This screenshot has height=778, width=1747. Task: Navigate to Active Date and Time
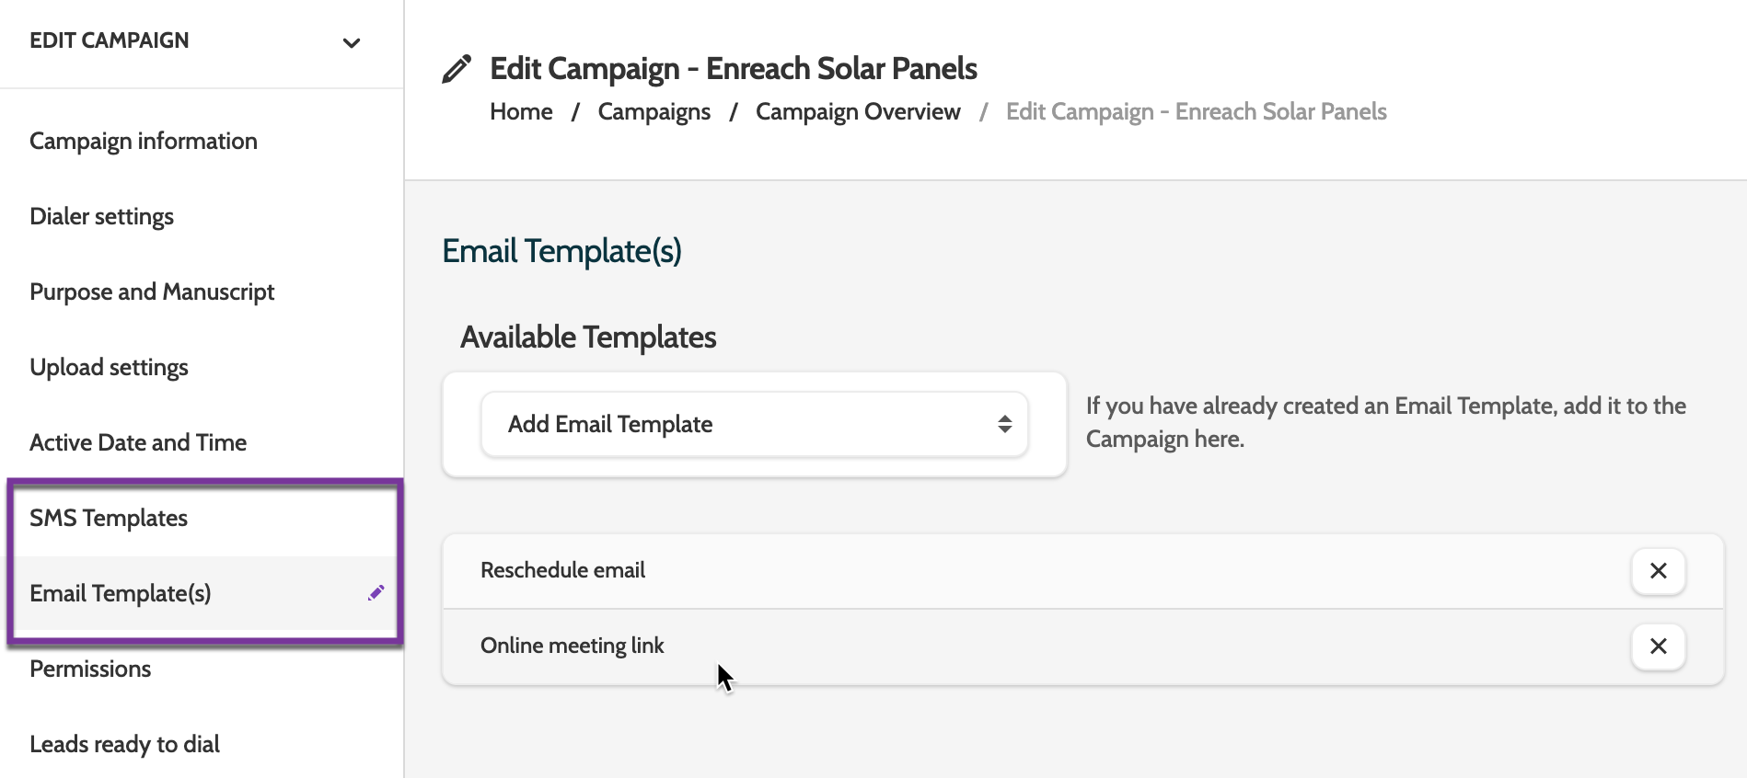click(138, 442)
